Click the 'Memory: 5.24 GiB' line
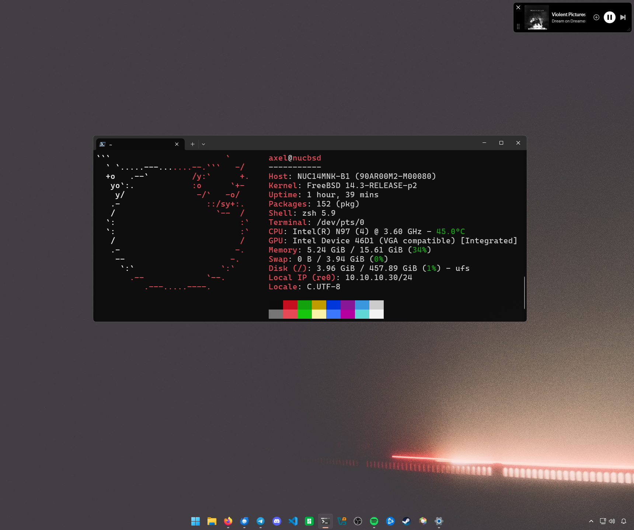Image resolution: width=634 pixels, height=530 pixels. tap(350, 250)
